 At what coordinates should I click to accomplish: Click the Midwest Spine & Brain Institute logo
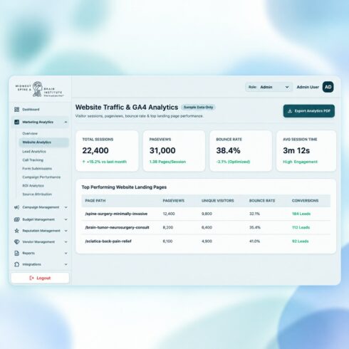click(x=39, y=89)
